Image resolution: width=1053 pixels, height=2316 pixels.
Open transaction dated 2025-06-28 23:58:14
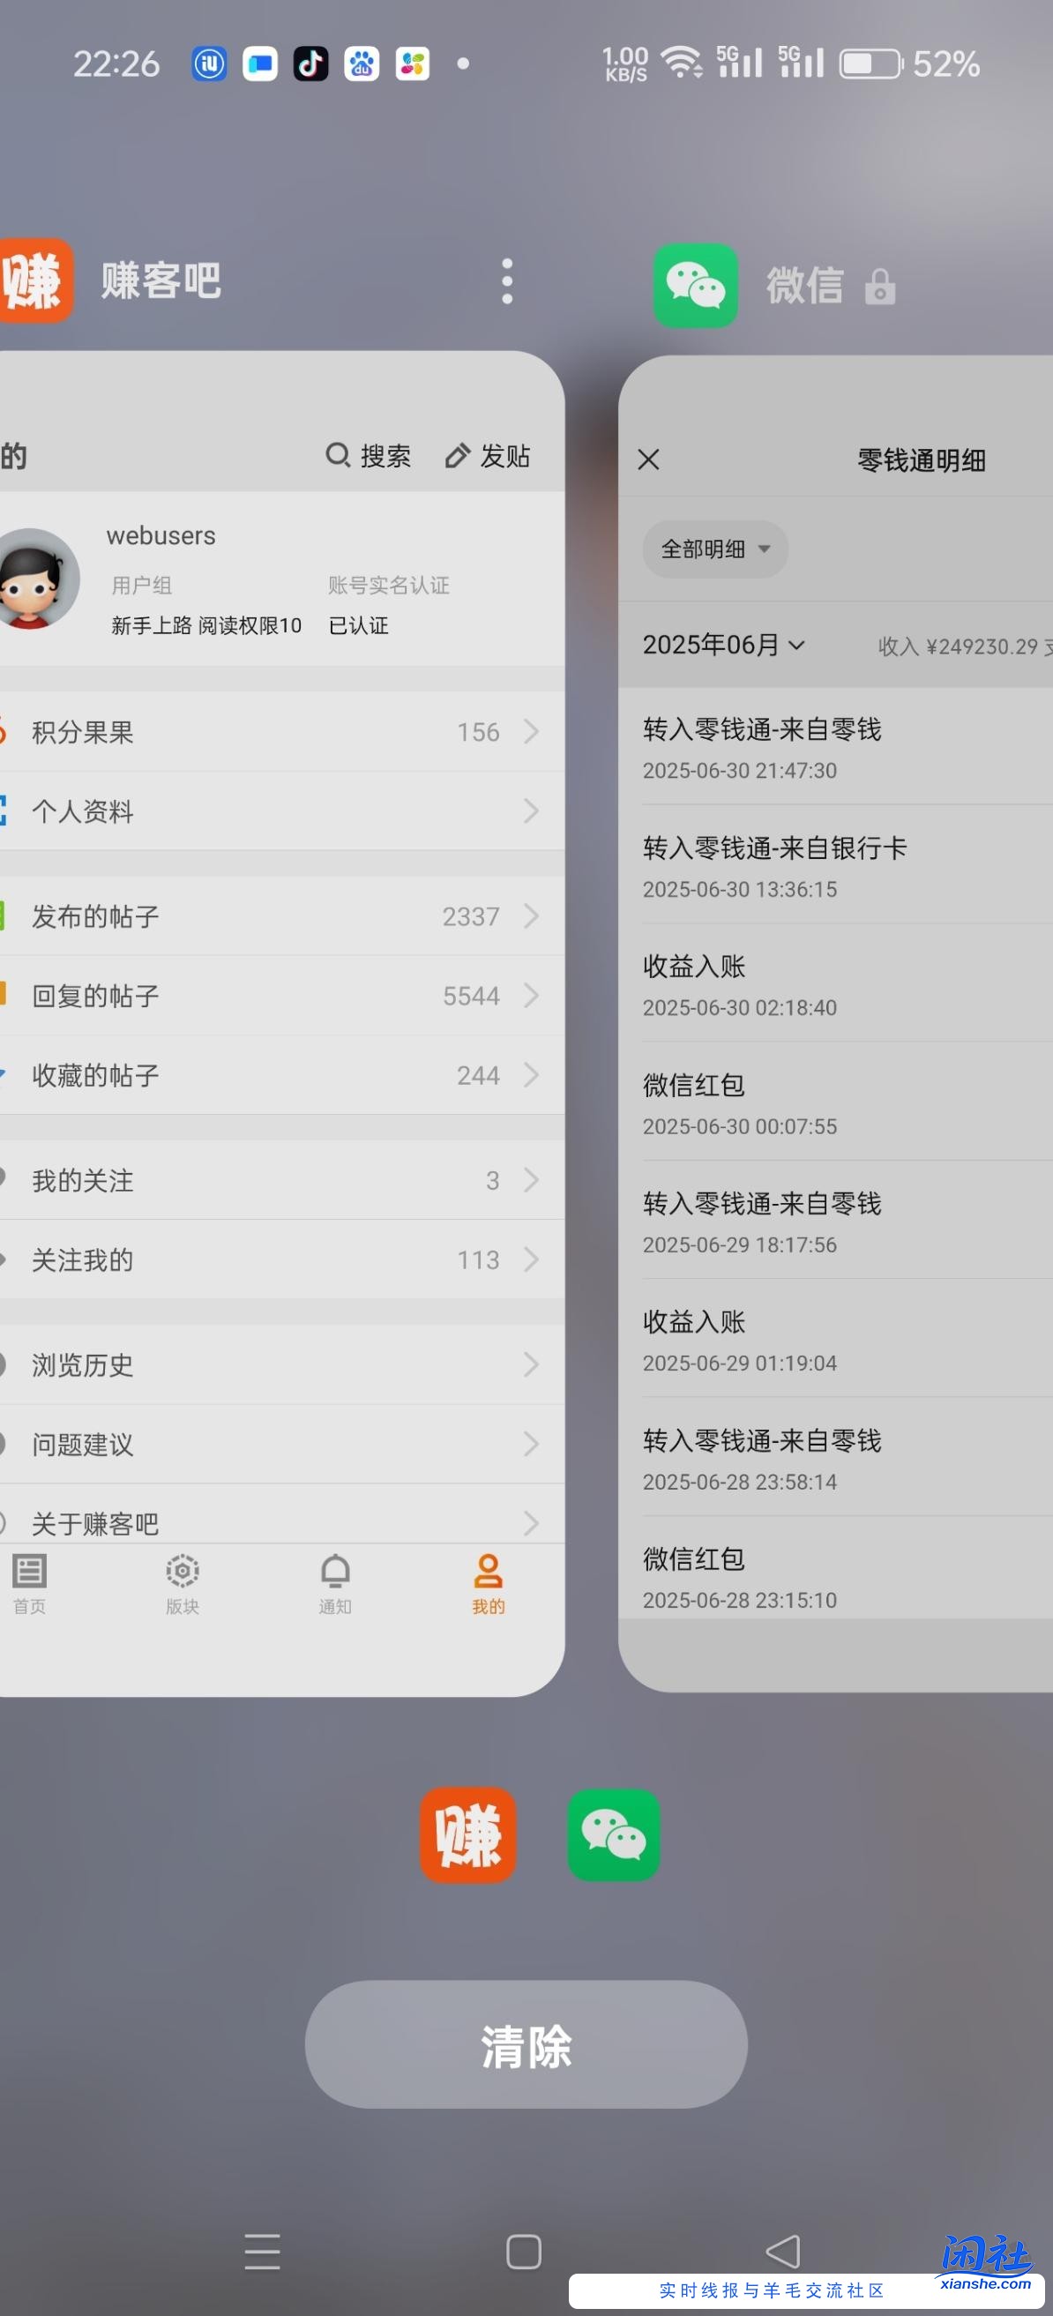[x=835, y=1458]
